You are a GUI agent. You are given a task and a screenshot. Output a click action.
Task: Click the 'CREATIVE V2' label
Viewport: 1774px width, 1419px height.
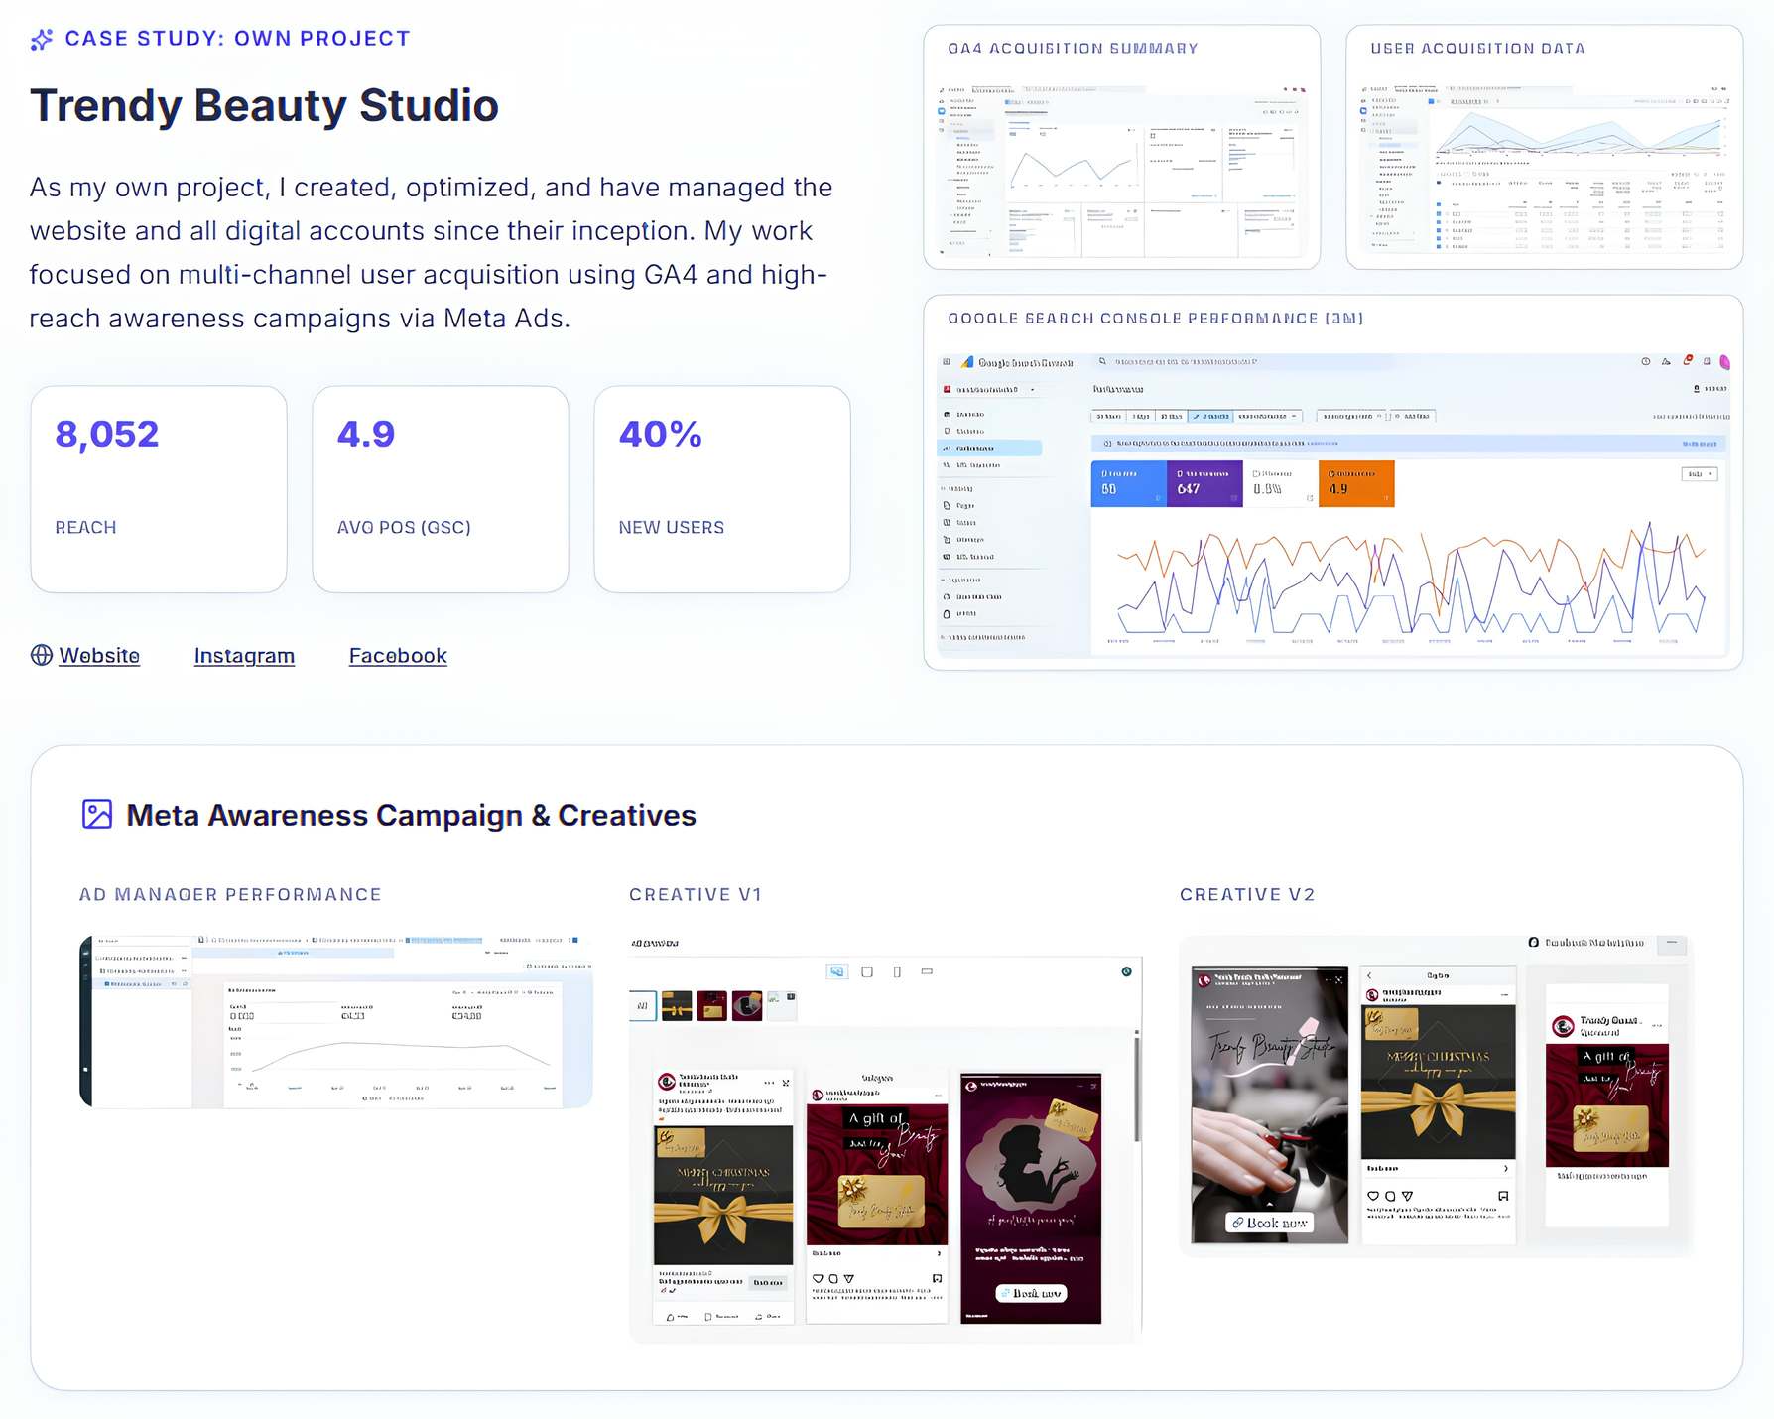(x=1247, y=895)
